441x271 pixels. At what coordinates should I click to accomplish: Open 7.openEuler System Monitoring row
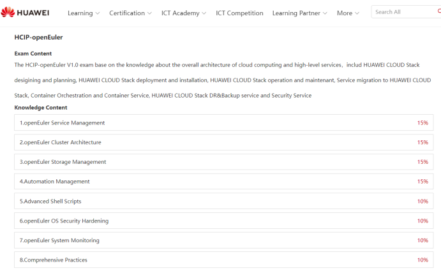[x=224, y=240]
